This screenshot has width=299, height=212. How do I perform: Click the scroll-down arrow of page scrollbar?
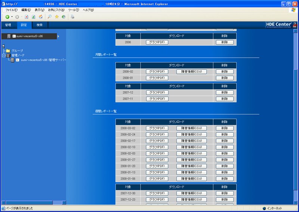click(x=295, y=203)
